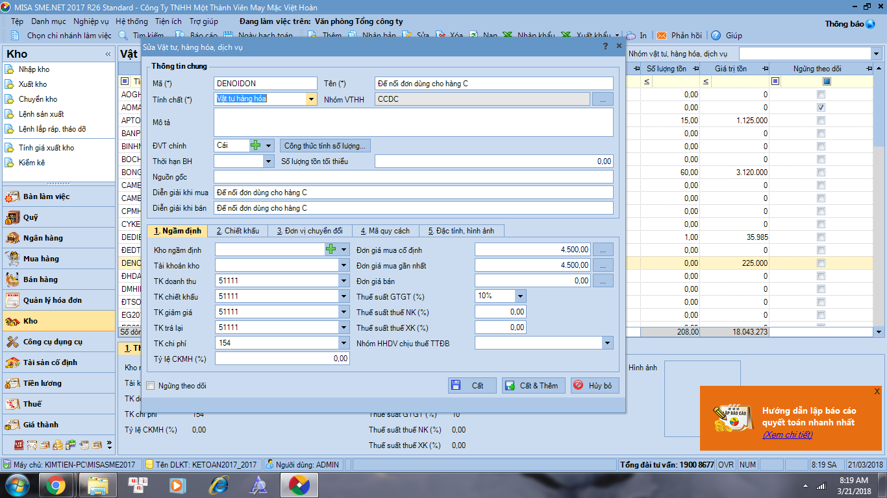Tick Ngừng theo dõi checkbox in dialog

[151, 386]
